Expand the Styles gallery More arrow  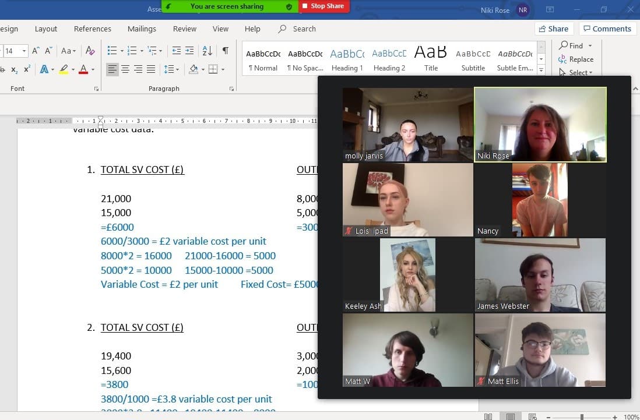coord(541,70)
